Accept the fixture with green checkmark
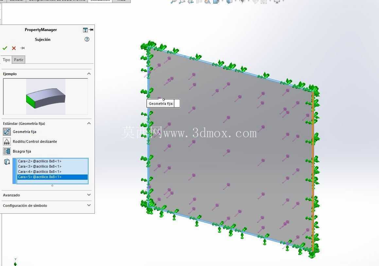379x266 pixels. (x=5, y=48)
